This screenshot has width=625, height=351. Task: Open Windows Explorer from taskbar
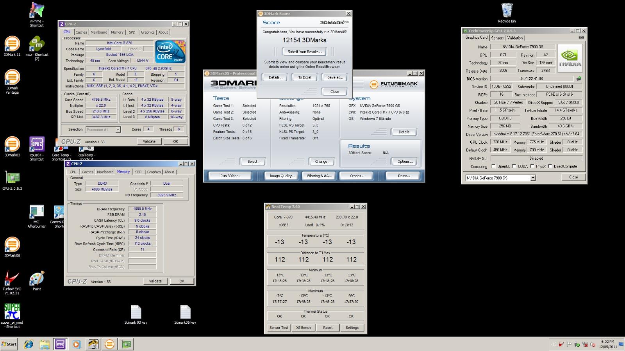[x=45, y=344]
